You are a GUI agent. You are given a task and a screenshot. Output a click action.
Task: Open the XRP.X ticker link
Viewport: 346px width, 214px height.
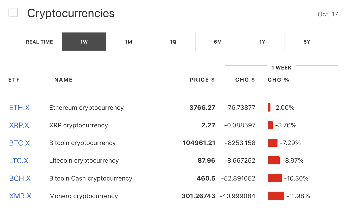tap(19, 125)
